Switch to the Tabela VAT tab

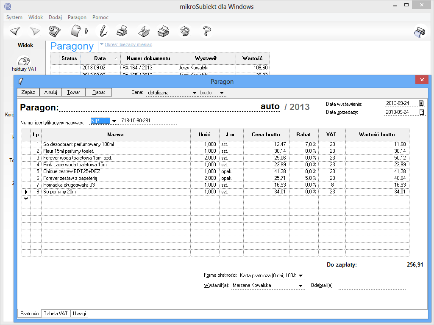(56, 314)
